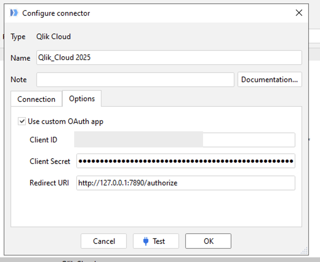320x262 pixels.
Task: Click the blue plug icon on Test
Action: tap(146, 241)
